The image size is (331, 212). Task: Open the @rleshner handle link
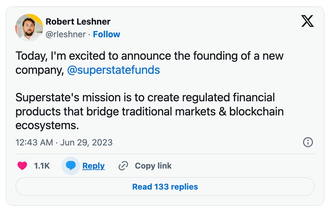click(x=66, y=34)
